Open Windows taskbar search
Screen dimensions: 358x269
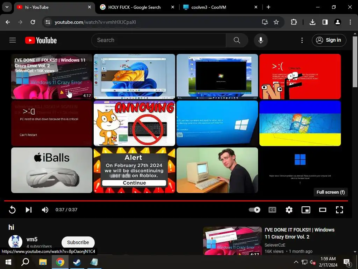pos(25,262)
